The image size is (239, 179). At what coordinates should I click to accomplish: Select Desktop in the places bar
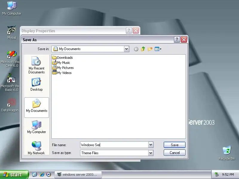36,84
